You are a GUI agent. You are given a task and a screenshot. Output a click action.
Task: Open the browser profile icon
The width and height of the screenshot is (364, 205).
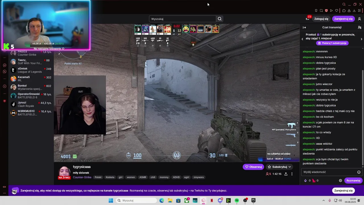pos(349,11)
